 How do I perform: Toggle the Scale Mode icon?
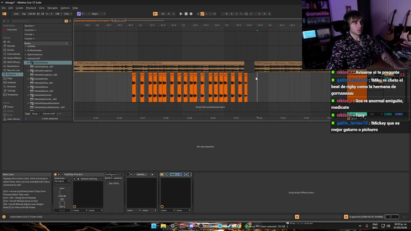pyautogui.click(x=79, y=14)
